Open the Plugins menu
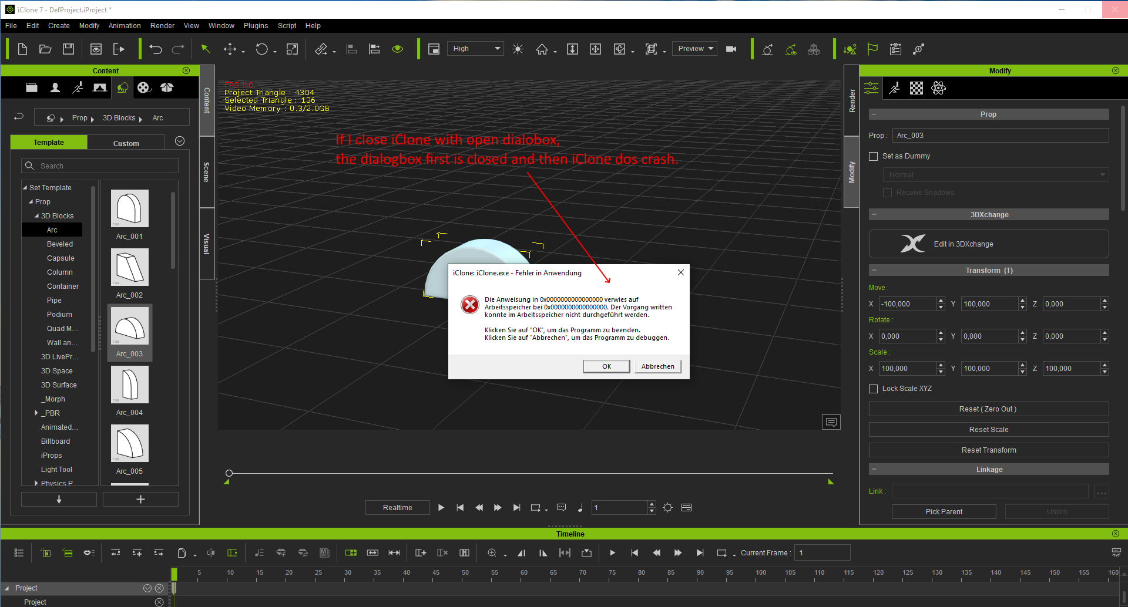Viewport: 1128px width, 607px height. tap(256, 26)
